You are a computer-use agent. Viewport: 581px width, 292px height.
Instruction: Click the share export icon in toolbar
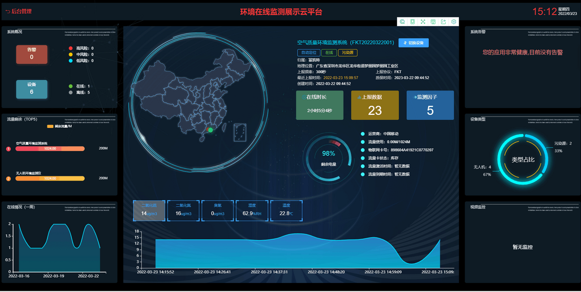point(444,22)
